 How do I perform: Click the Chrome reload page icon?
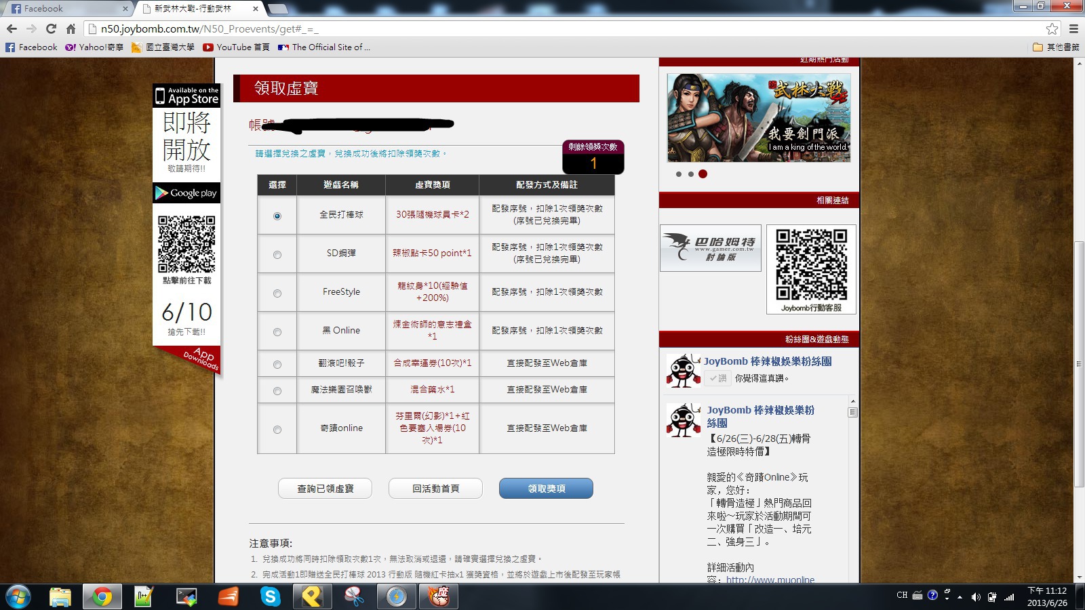click(x=51, y=28)
